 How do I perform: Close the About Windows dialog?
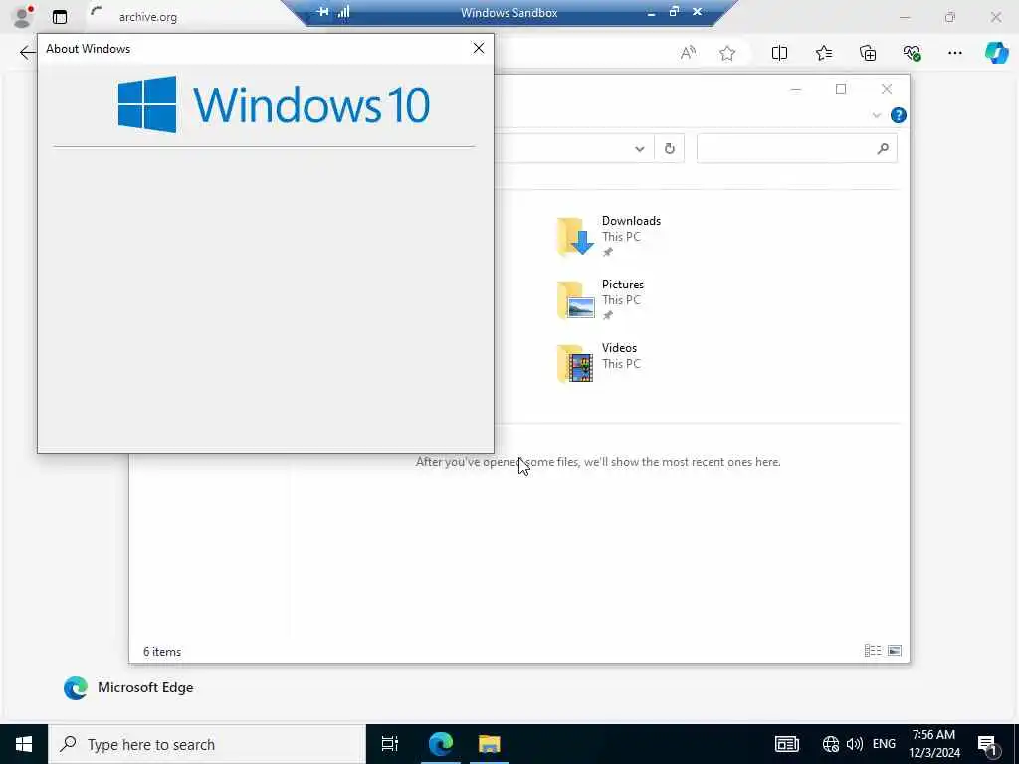(x=479, y=48)
